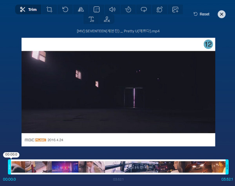Open the Flip mirror tool
This screenshot has height=186, width=235.
81,9
